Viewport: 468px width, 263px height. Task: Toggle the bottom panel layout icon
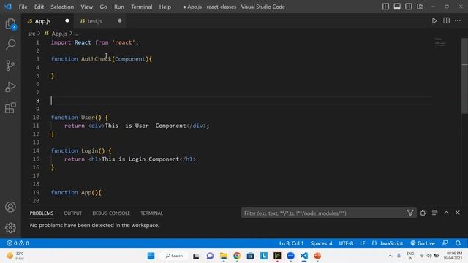coord(397,7)
